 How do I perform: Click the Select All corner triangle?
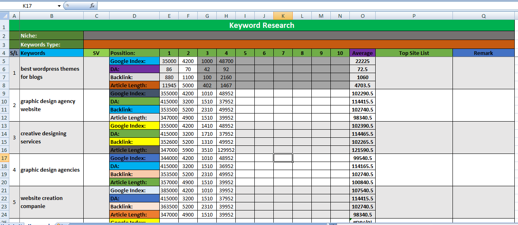4,16
